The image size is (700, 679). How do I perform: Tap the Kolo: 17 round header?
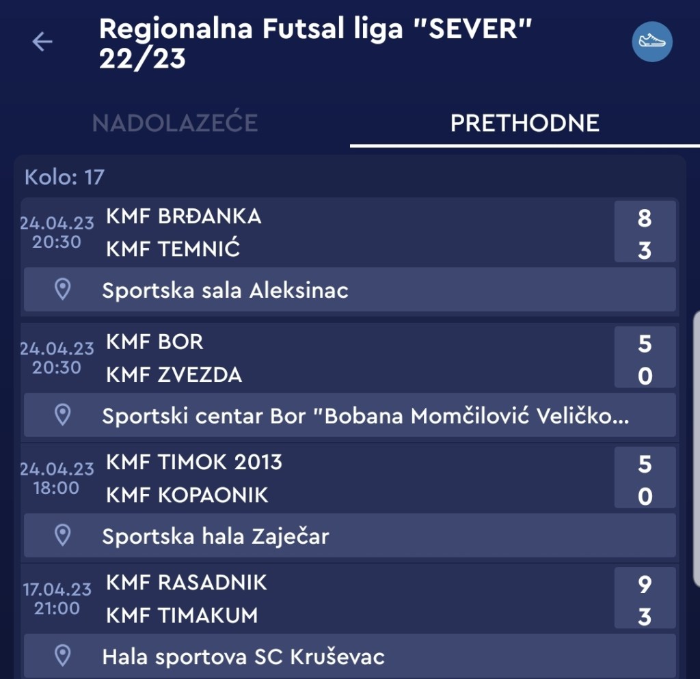click(65, 178)
